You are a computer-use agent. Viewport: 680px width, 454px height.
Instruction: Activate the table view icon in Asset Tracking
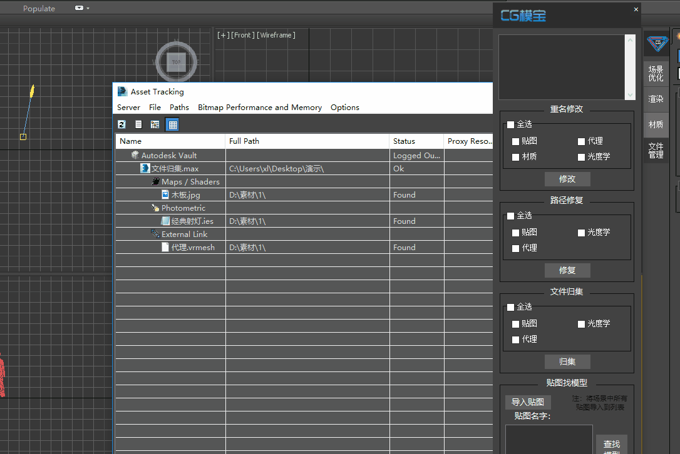tap(172, 124)
